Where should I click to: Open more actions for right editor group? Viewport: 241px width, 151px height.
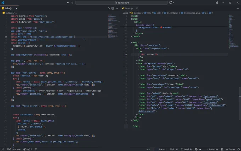click(x=237, y=8)
